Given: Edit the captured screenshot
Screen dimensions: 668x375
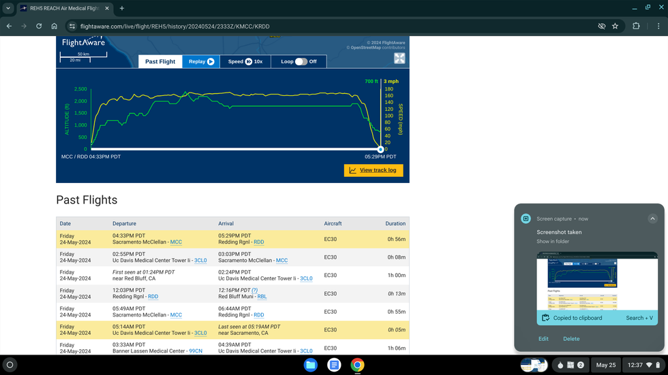Looking at the screenshot, I should 543,339.
